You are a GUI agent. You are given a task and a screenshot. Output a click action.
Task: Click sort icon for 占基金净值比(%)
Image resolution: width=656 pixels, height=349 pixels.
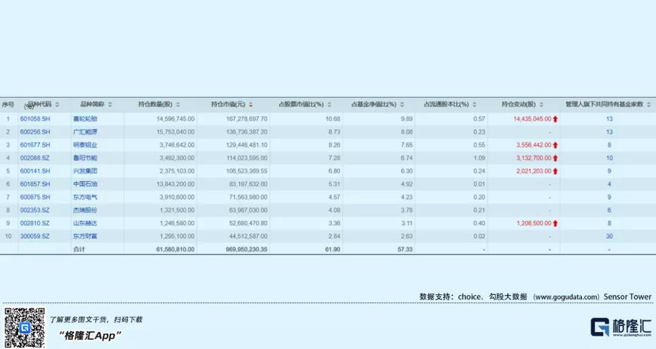coord(402,104)
